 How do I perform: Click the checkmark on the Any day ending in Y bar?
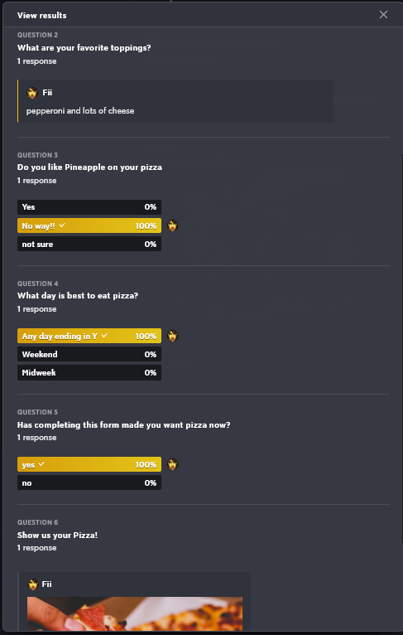(104, 335)
